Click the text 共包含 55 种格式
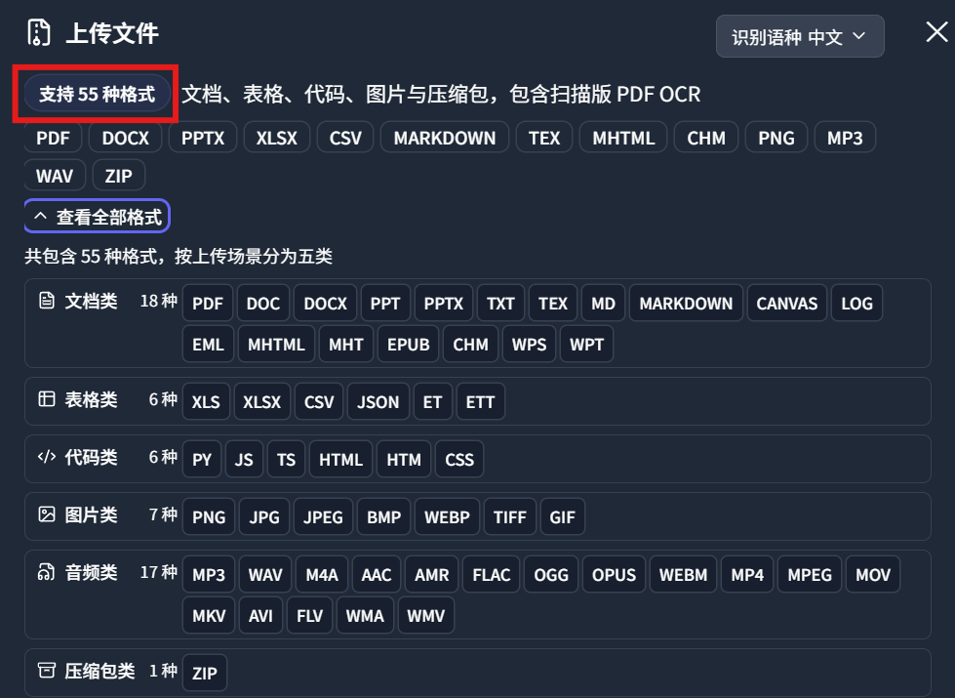This screenshot has height=698, width=955. pyautogui.click(x=90, y=256)
